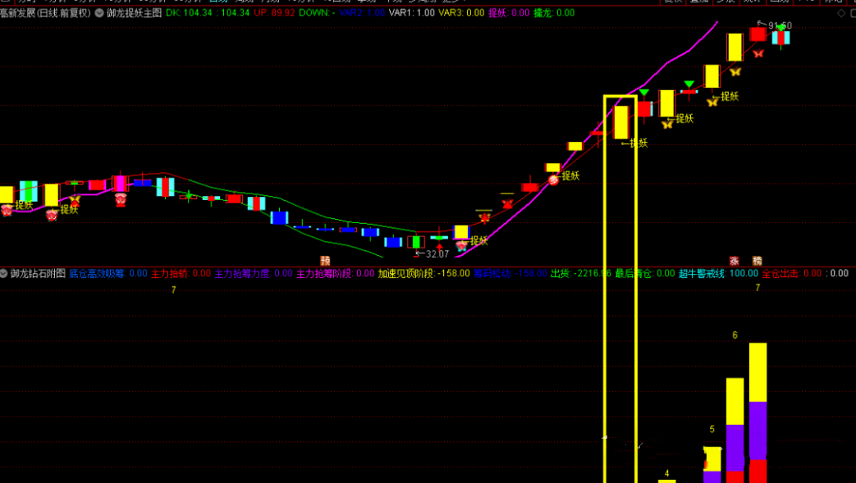Viewport: 856px width, 483px height.
Task: Click the diamond icon at top-right of chart
Action: pos(840,13)
